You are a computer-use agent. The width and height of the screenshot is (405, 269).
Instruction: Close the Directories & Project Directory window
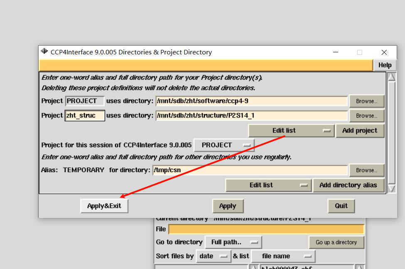[x=384, y=52]
